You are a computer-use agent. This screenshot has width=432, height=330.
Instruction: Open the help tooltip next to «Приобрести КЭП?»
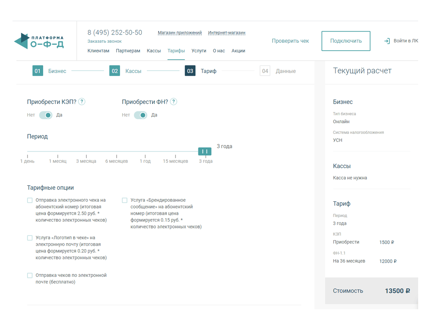tap(82, 101)
